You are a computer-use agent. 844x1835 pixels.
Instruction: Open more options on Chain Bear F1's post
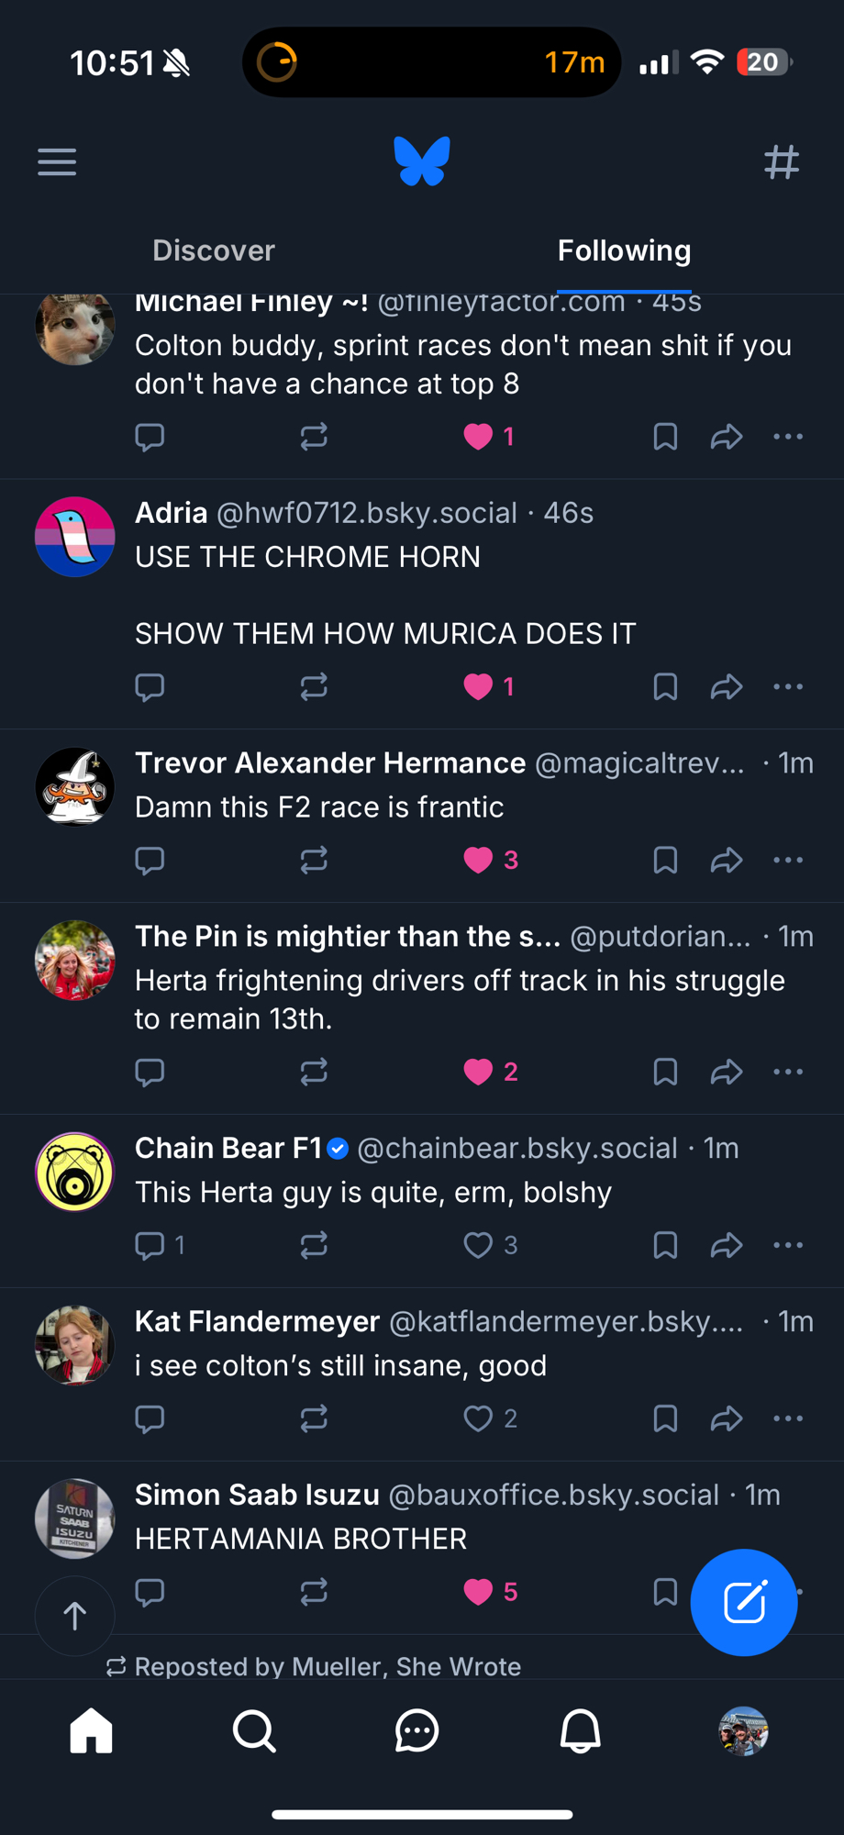(x=788, y=1245)
